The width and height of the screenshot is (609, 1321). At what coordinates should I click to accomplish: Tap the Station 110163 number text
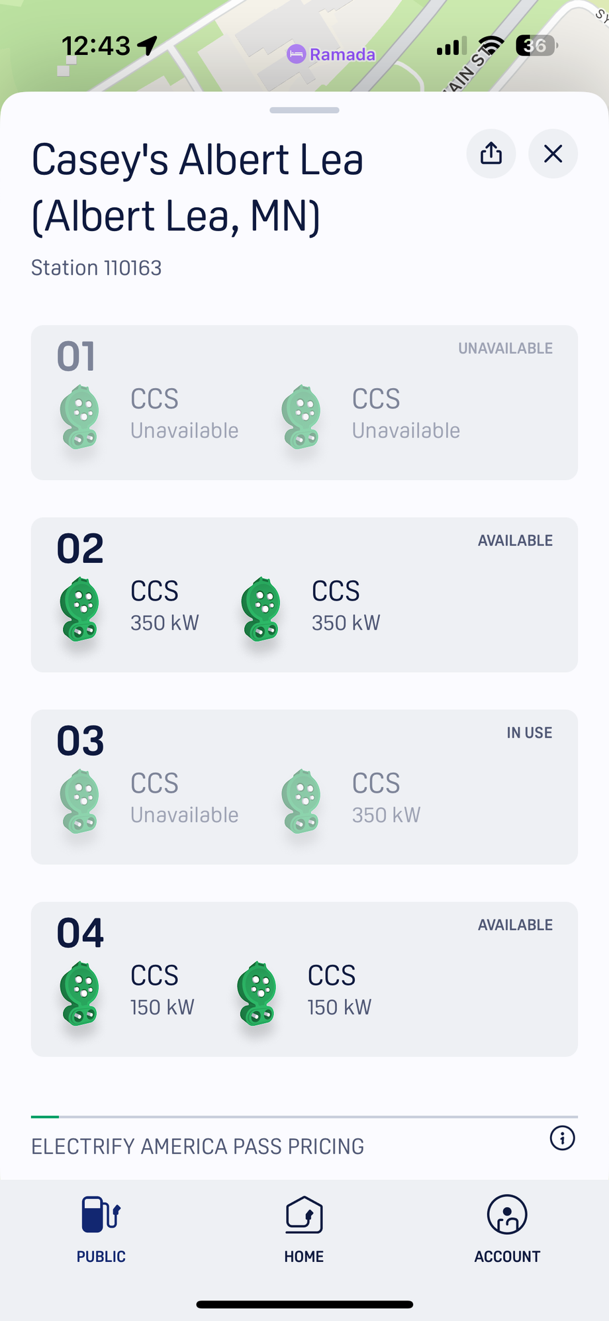[97, 268]
